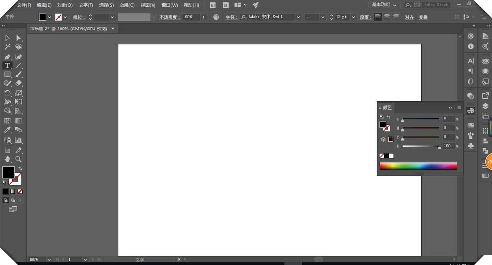Select the Shape Builder tool
Viewport: 492px width, 265px height.
tap(7, 111)
